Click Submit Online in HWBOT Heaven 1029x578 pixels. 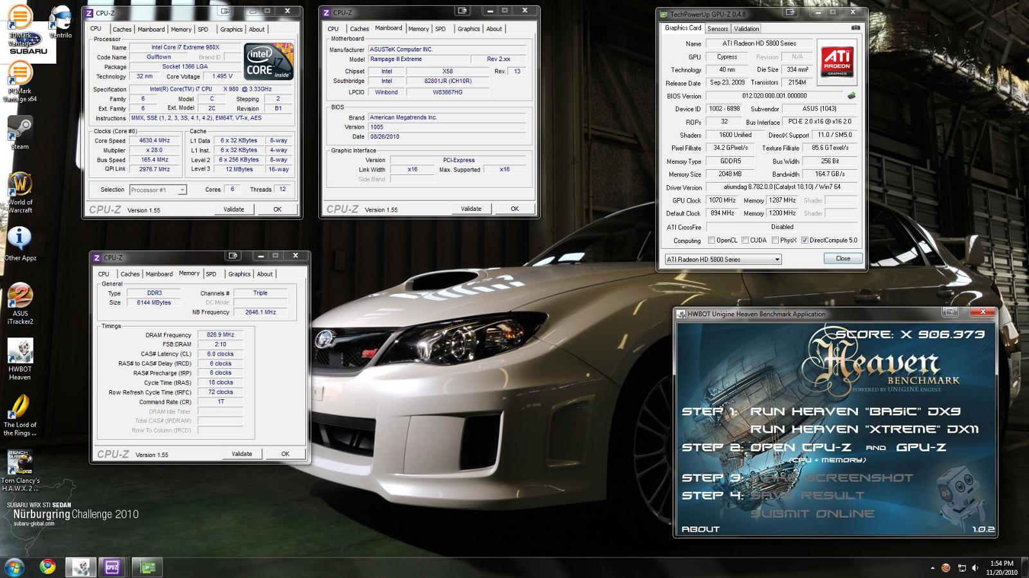pyautogui.click(x=812, y=514)
